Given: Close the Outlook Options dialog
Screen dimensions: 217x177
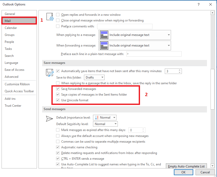Looking at the screenshot, I should (x=211, y=4).
